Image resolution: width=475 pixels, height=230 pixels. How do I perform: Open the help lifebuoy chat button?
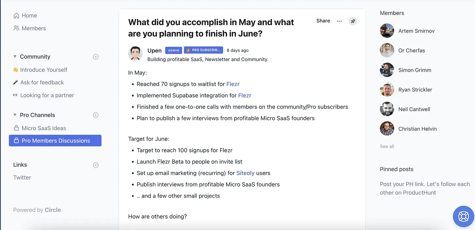464,216
